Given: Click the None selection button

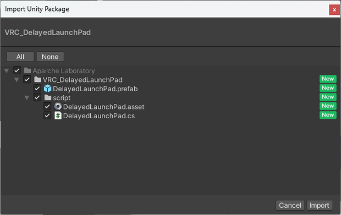Looking at the screenshot, I should click(x=50, y=57).
